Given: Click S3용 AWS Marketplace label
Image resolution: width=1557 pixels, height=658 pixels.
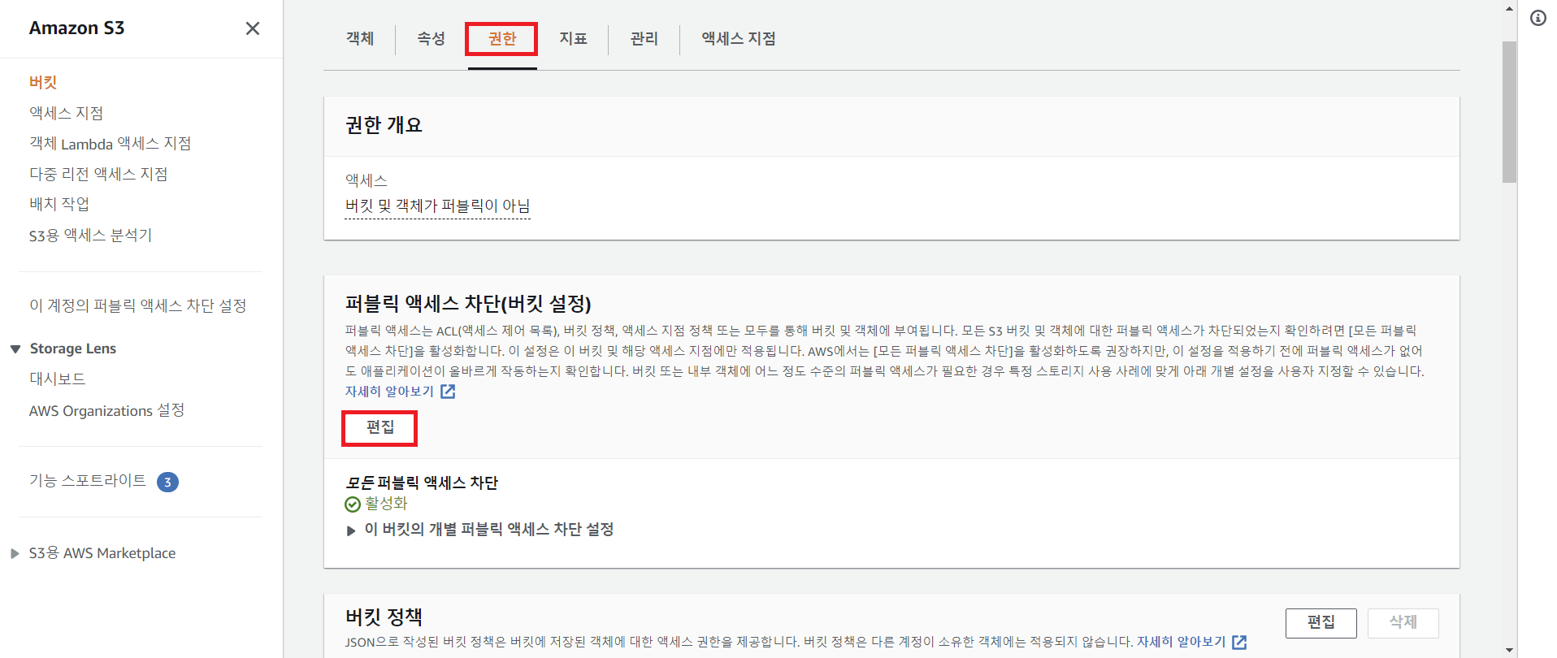Looking at the screenshot, I should tap(102, 553).
